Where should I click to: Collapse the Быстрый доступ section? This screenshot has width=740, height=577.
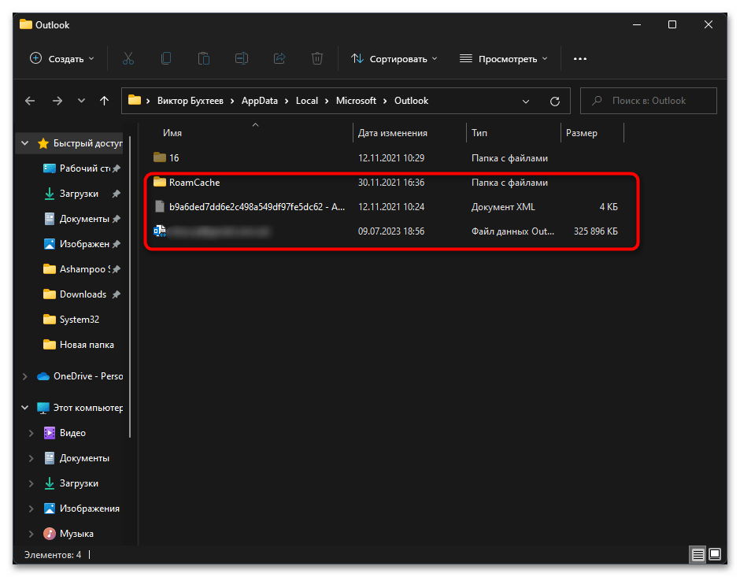coord(25,143)
